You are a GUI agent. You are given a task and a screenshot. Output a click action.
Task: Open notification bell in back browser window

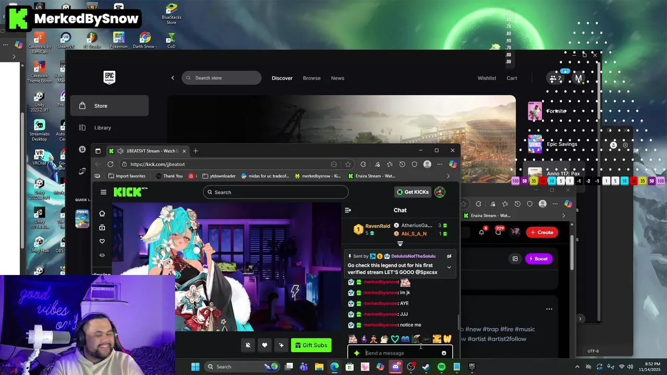point(481,232)
